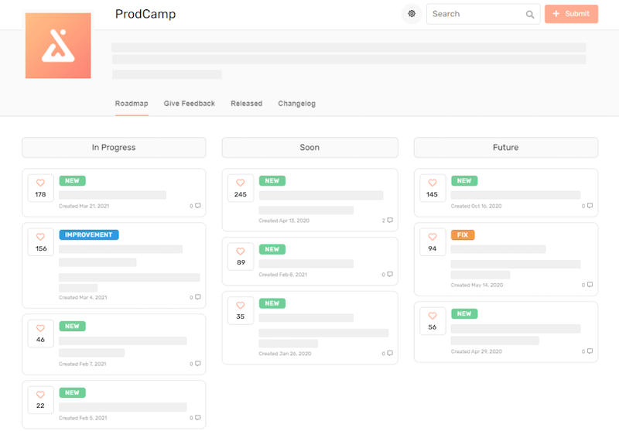619x431 pixels.
Task: Open the Give Feedback tab
Action: tap(189, 104)
